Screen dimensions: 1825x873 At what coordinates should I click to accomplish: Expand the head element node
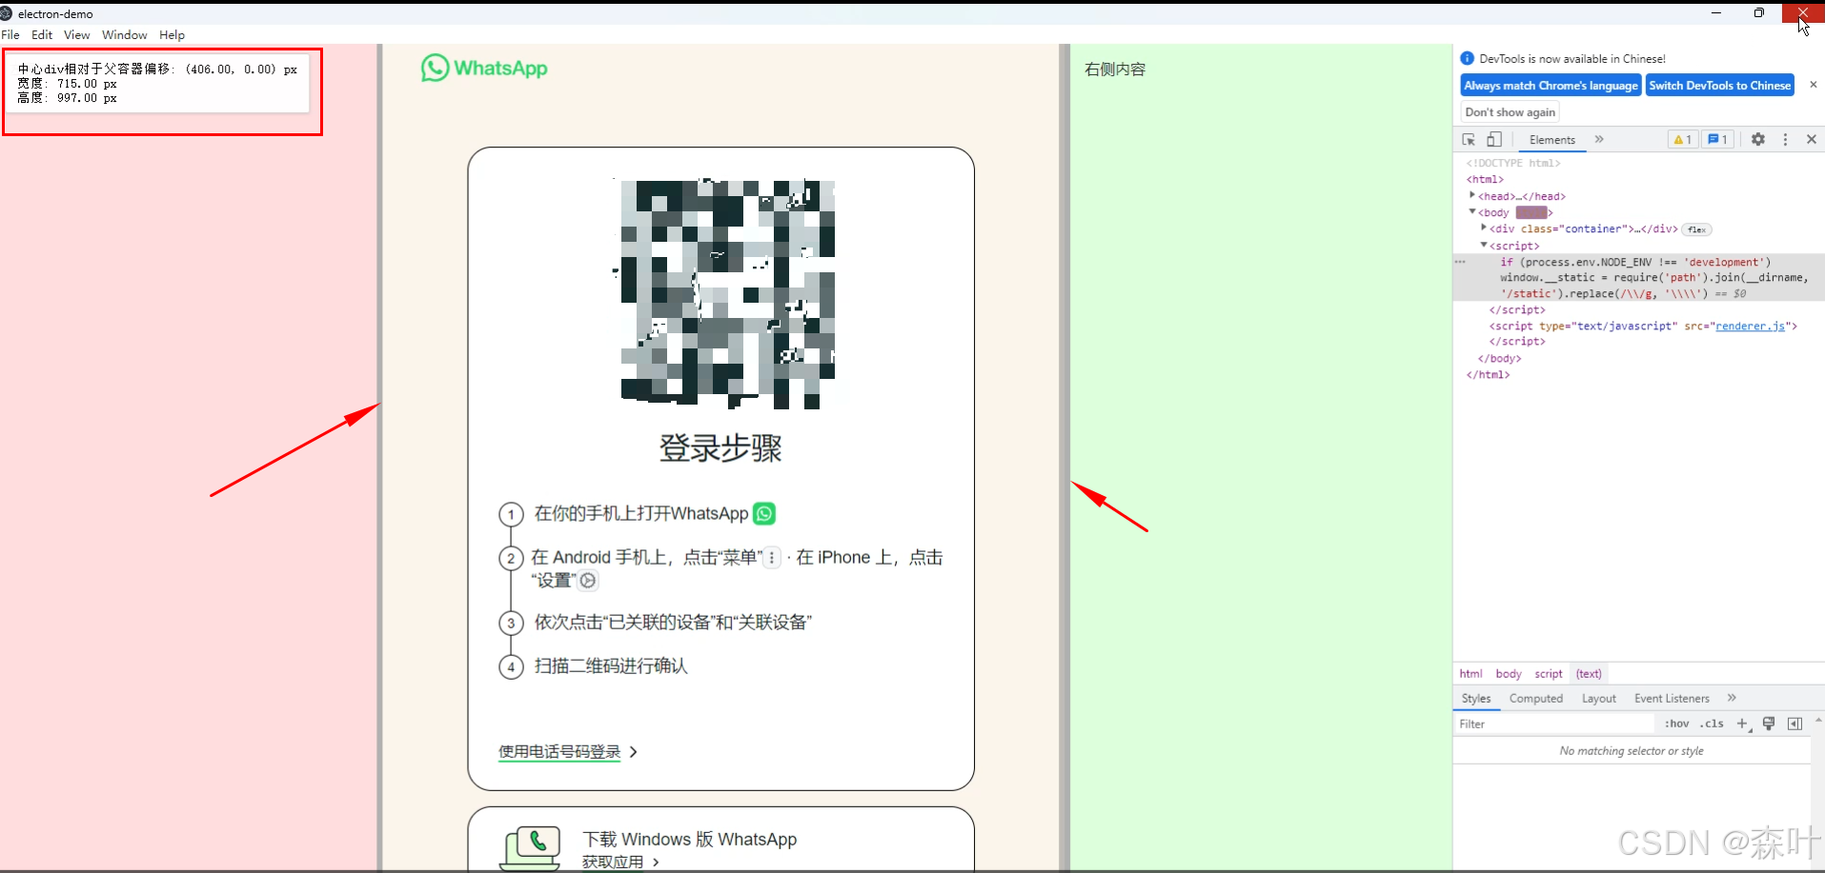(x=1472, y=195)
